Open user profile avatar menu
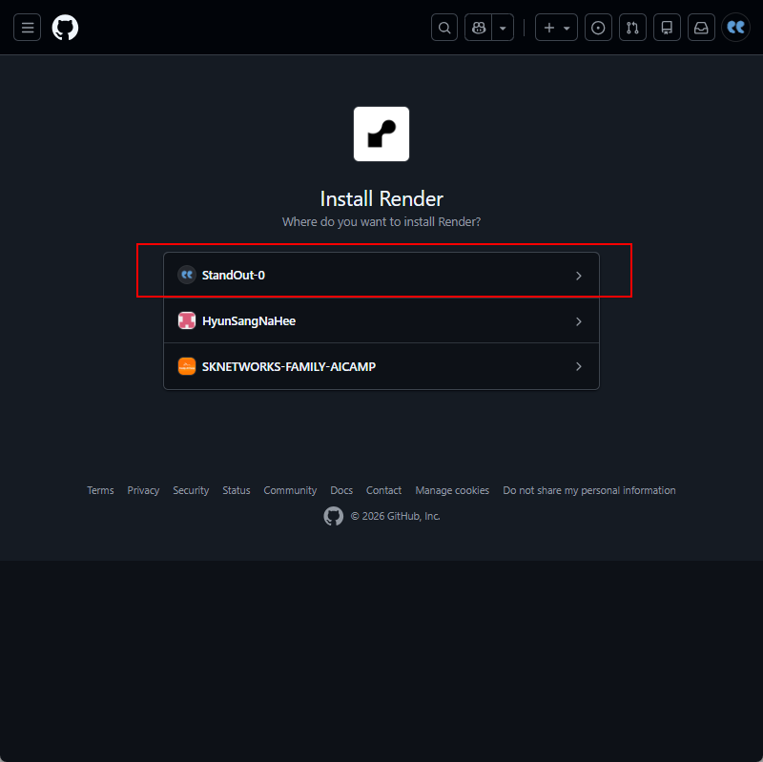Screen dimensions: 763x762 coord(735,28)
